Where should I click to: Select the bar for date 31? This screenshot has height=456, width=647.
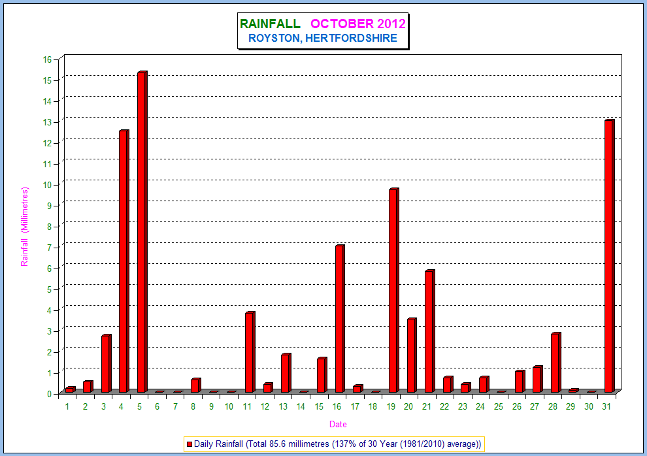[x=610, y=255]
